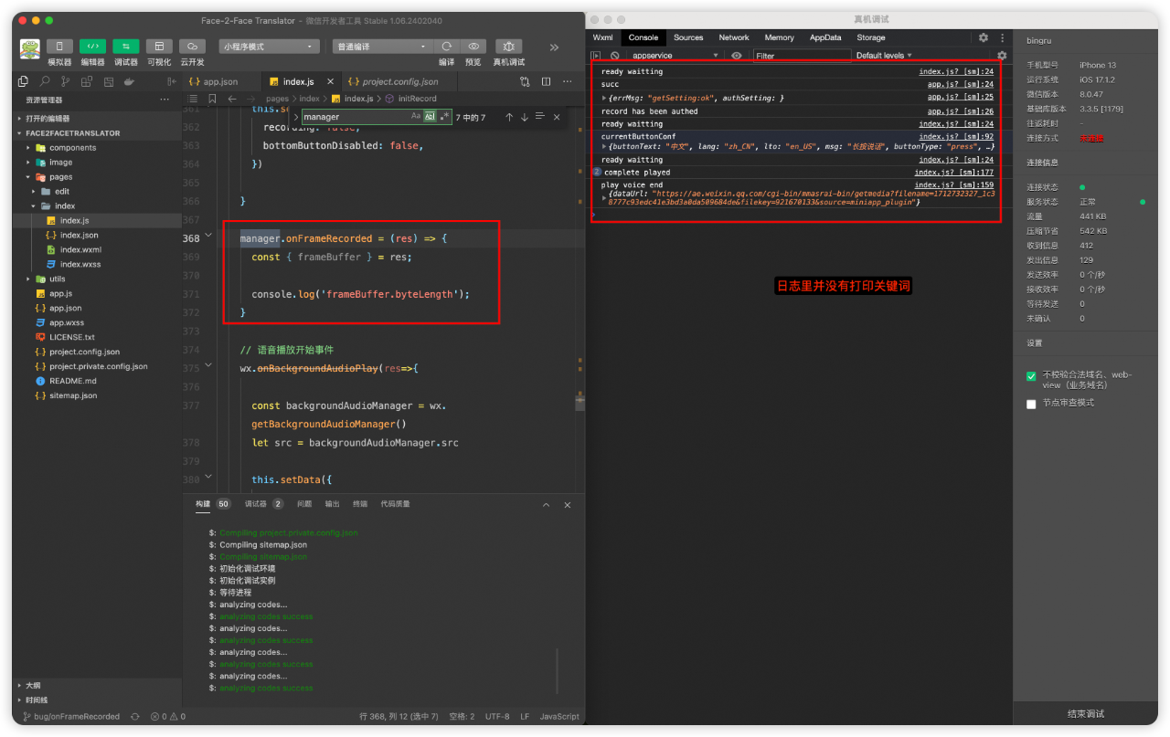Open the 可视化 visual layout button
This screenshot has width=1170, height=737.
(x=159, y=47)
